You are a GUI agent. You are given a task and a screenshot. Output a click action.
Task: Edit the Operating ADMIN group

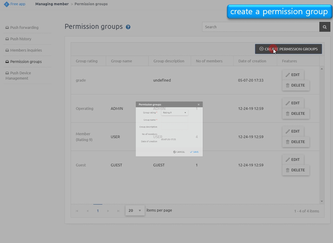[293, 103]
